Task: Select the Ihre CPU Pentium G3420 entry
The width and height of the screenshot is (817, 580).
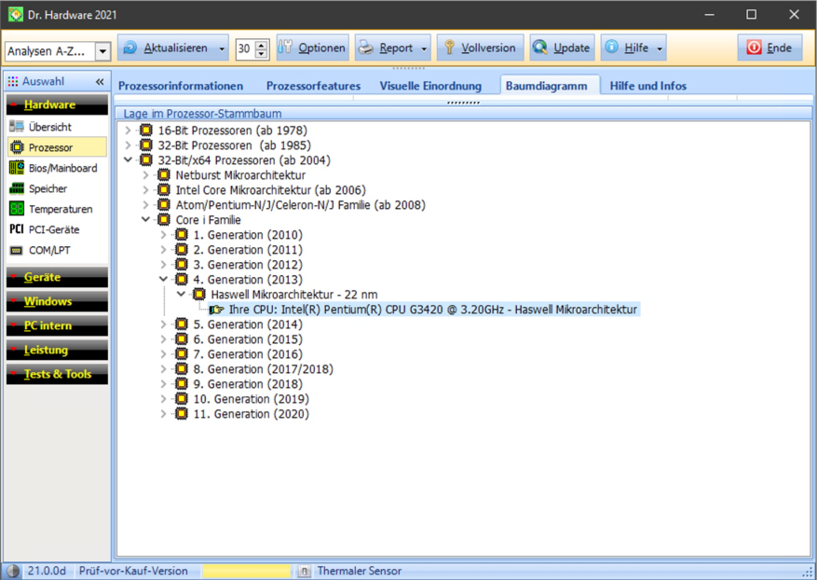Action: click(432, 310)
